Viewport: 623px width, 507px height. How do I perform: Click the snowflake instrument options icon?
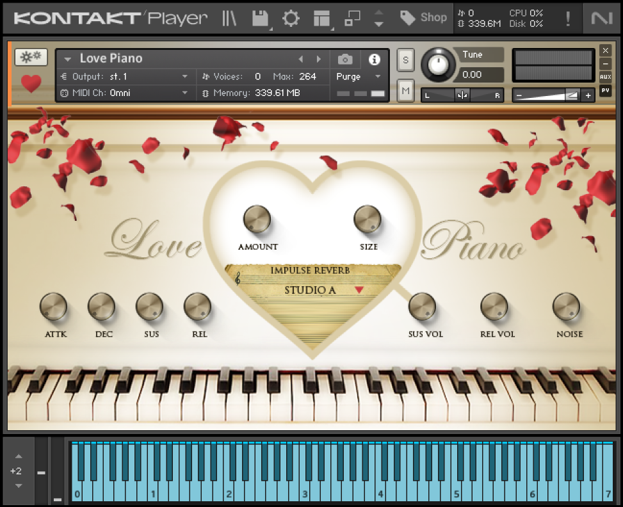[x=31, y=57]
